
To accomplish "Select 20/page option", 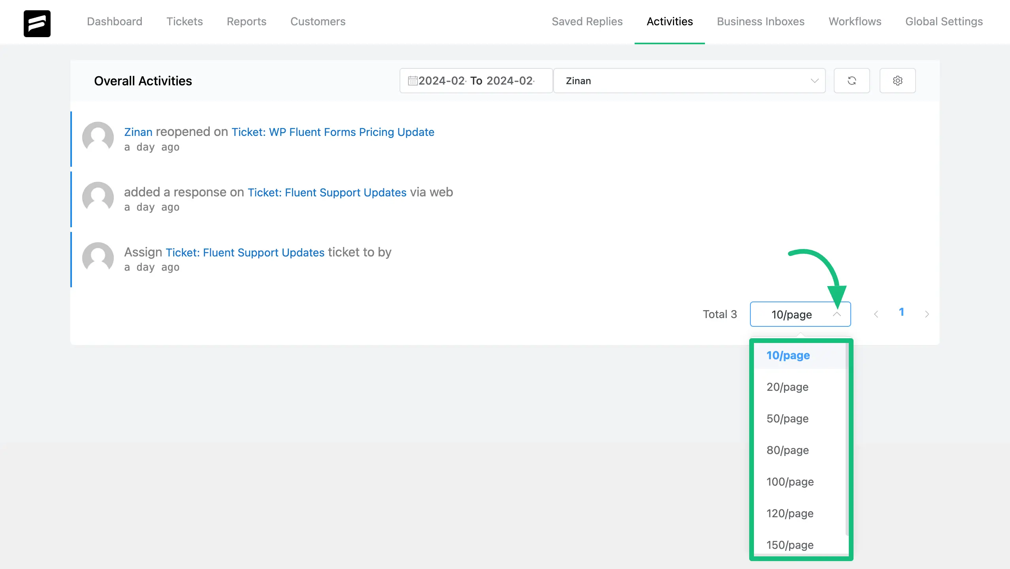I will pyautogui.click(x=800, y=387).
